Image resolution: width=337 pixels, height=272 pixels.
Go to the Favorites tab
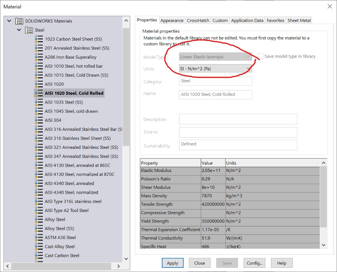[x=275, y=20]
